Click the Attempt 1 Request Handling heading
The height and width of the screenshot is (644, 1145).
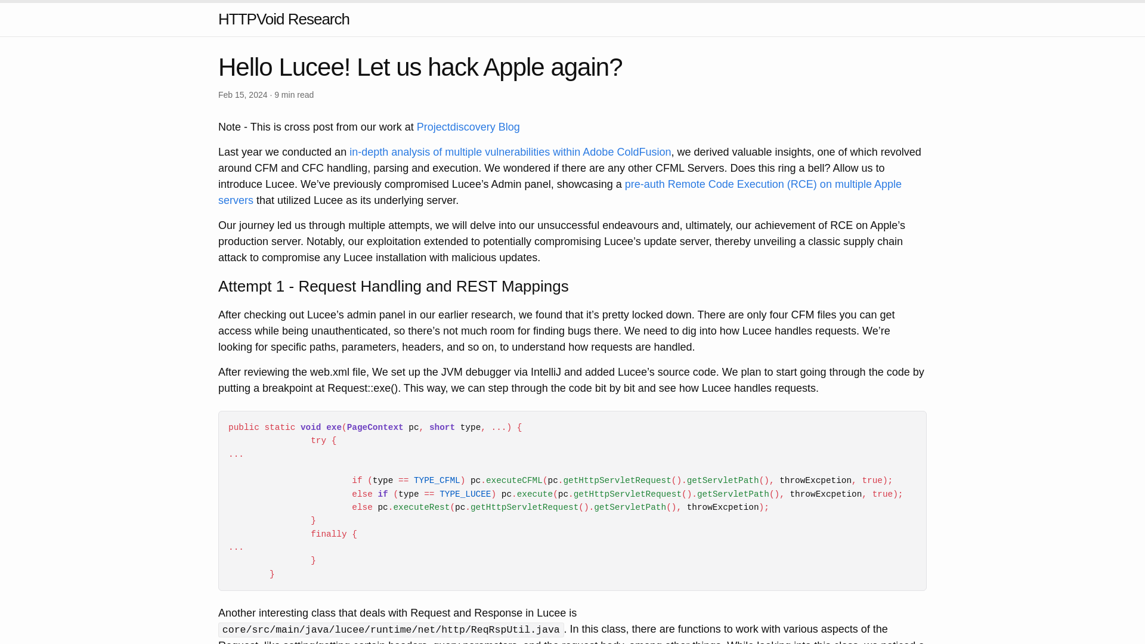point(393,286)
